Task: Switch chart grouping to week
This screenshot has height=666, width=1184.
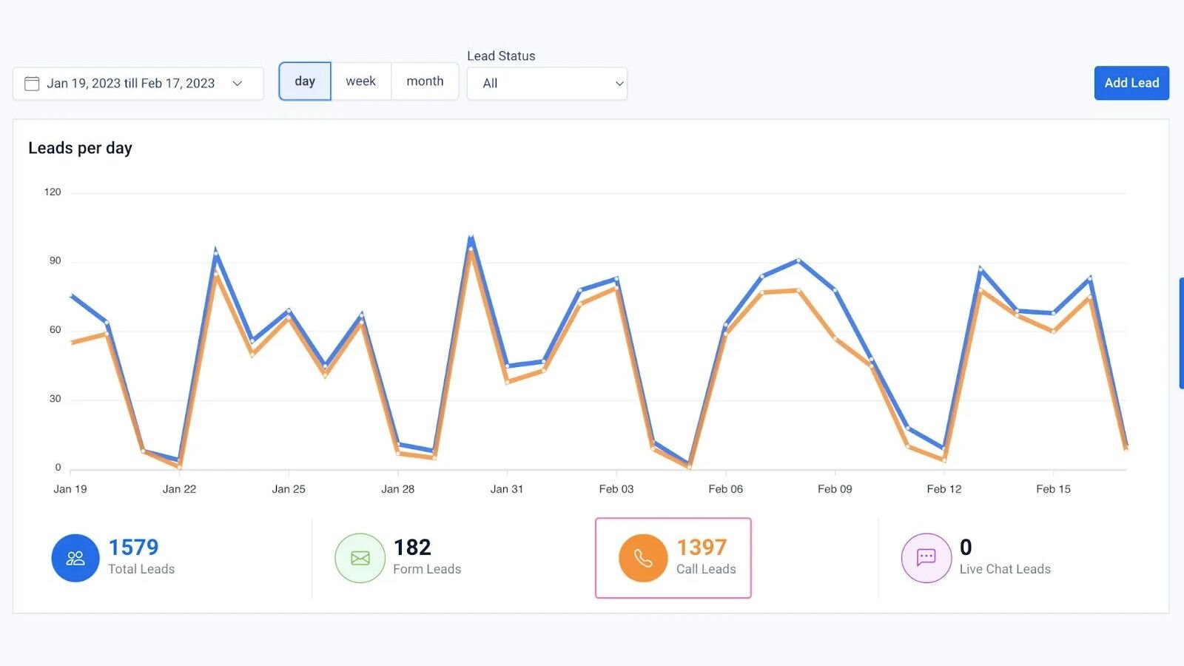Action: (x=360, y=81)
